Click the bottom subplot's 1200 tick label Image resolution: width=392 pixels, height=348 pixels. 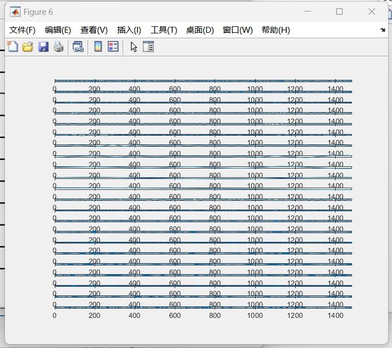click(x=295, y=316)
